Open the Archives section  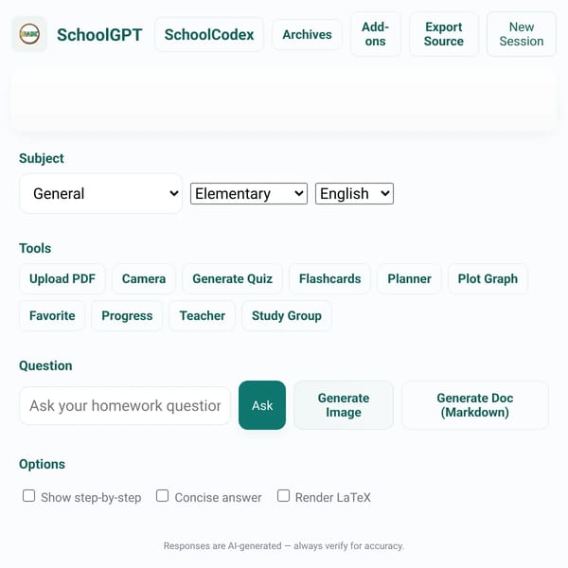tap(307, 34)
